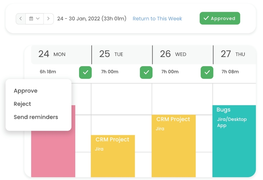Choose Send reminders in the menu

(36, 117)
